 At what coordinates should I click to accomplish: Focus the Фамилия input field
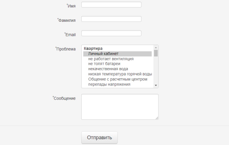[x=111, y=19]
